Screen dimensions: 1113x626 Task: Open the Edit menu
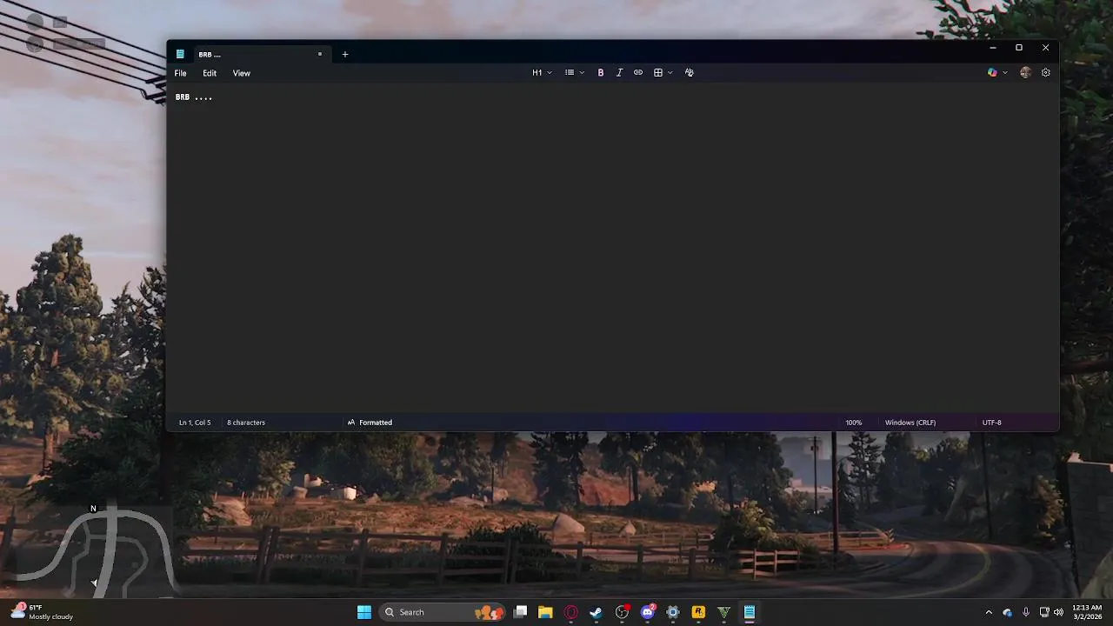[210, 73]
